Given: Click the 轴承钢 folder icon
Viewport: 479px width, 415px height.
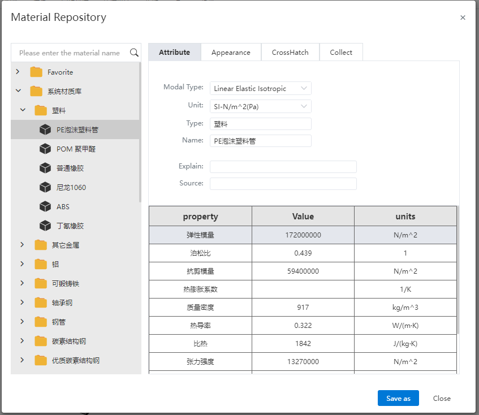Looking at the screenshot, I should pyautogui.click(x=41, y=302).
